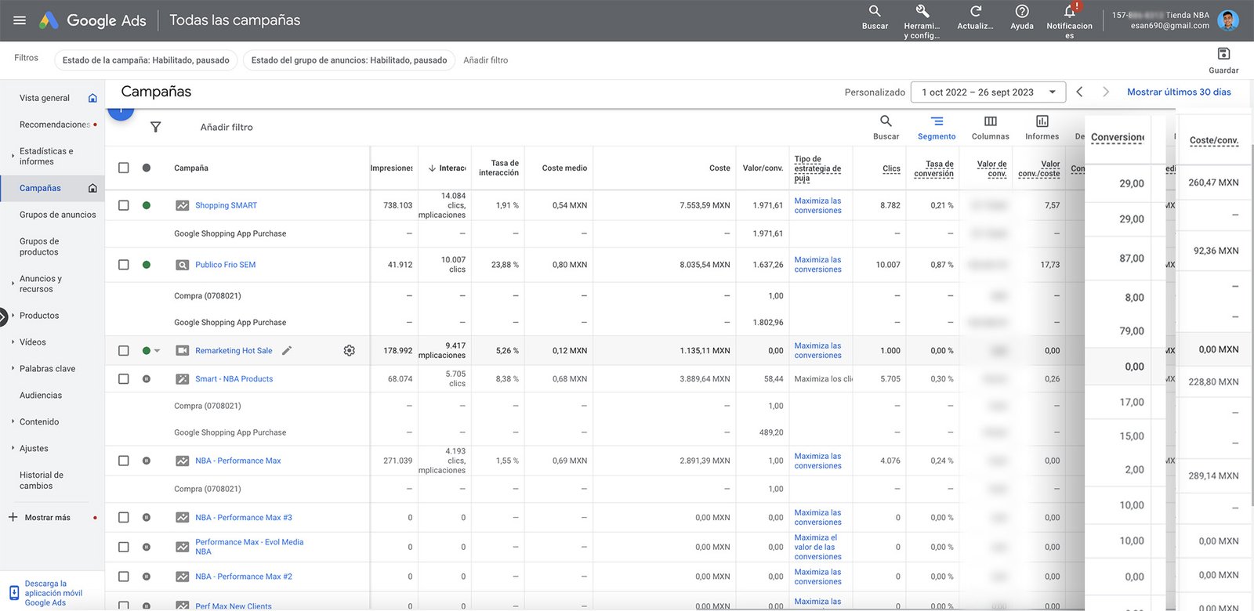The height and width of the screenshot is (611, 1254).
Task: Click Maximiza las conversiones for Shopping SMART
Action: click(x=817, y=205)
